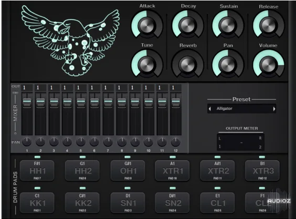Image resolution: width=296 pixels, height=219 pixels.
Task: Toggle the indicator light above SN2
Action: coord(173,188)
